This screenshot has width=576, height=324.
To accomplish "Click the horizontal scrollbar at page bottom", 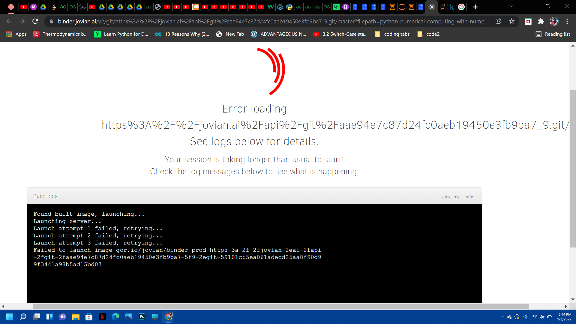I will point(280,306).
